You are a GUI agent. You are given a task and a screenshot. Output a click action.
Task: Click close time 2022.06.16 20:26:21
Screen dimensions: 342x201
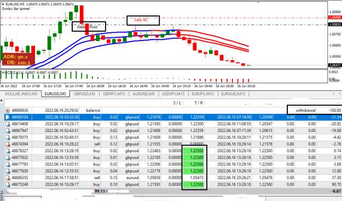tap(234, 178)
